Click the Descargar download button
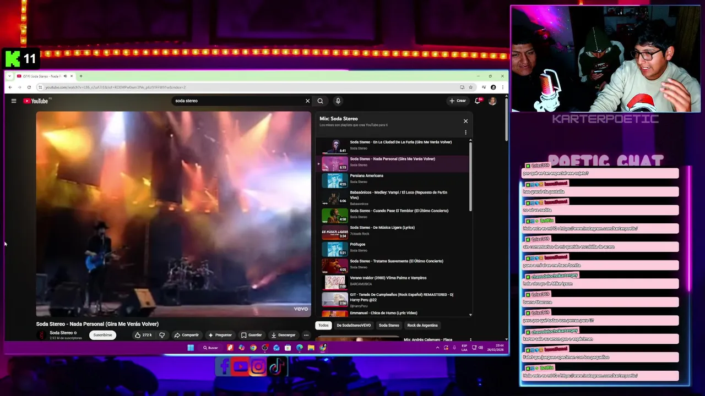Image resolution: width=705 pixels, height=396 pixels. [x=283, y=335]
